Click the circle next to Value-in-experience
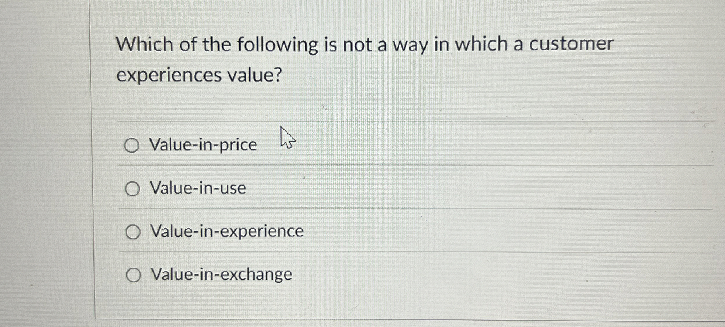 [133, 232]
